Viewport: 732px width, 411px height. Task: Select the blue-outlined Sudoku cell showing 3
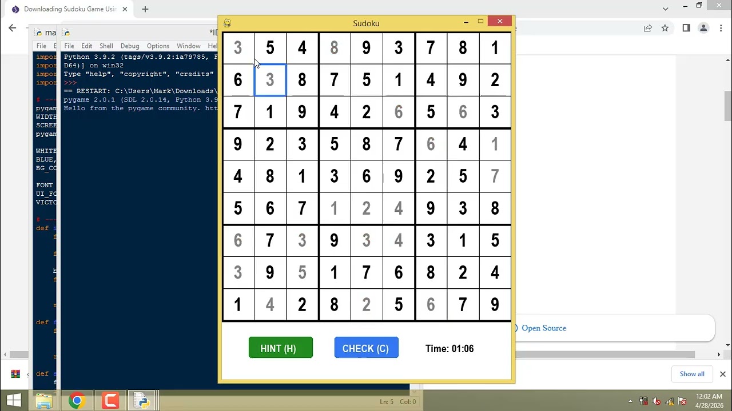[x=270, y=80]
